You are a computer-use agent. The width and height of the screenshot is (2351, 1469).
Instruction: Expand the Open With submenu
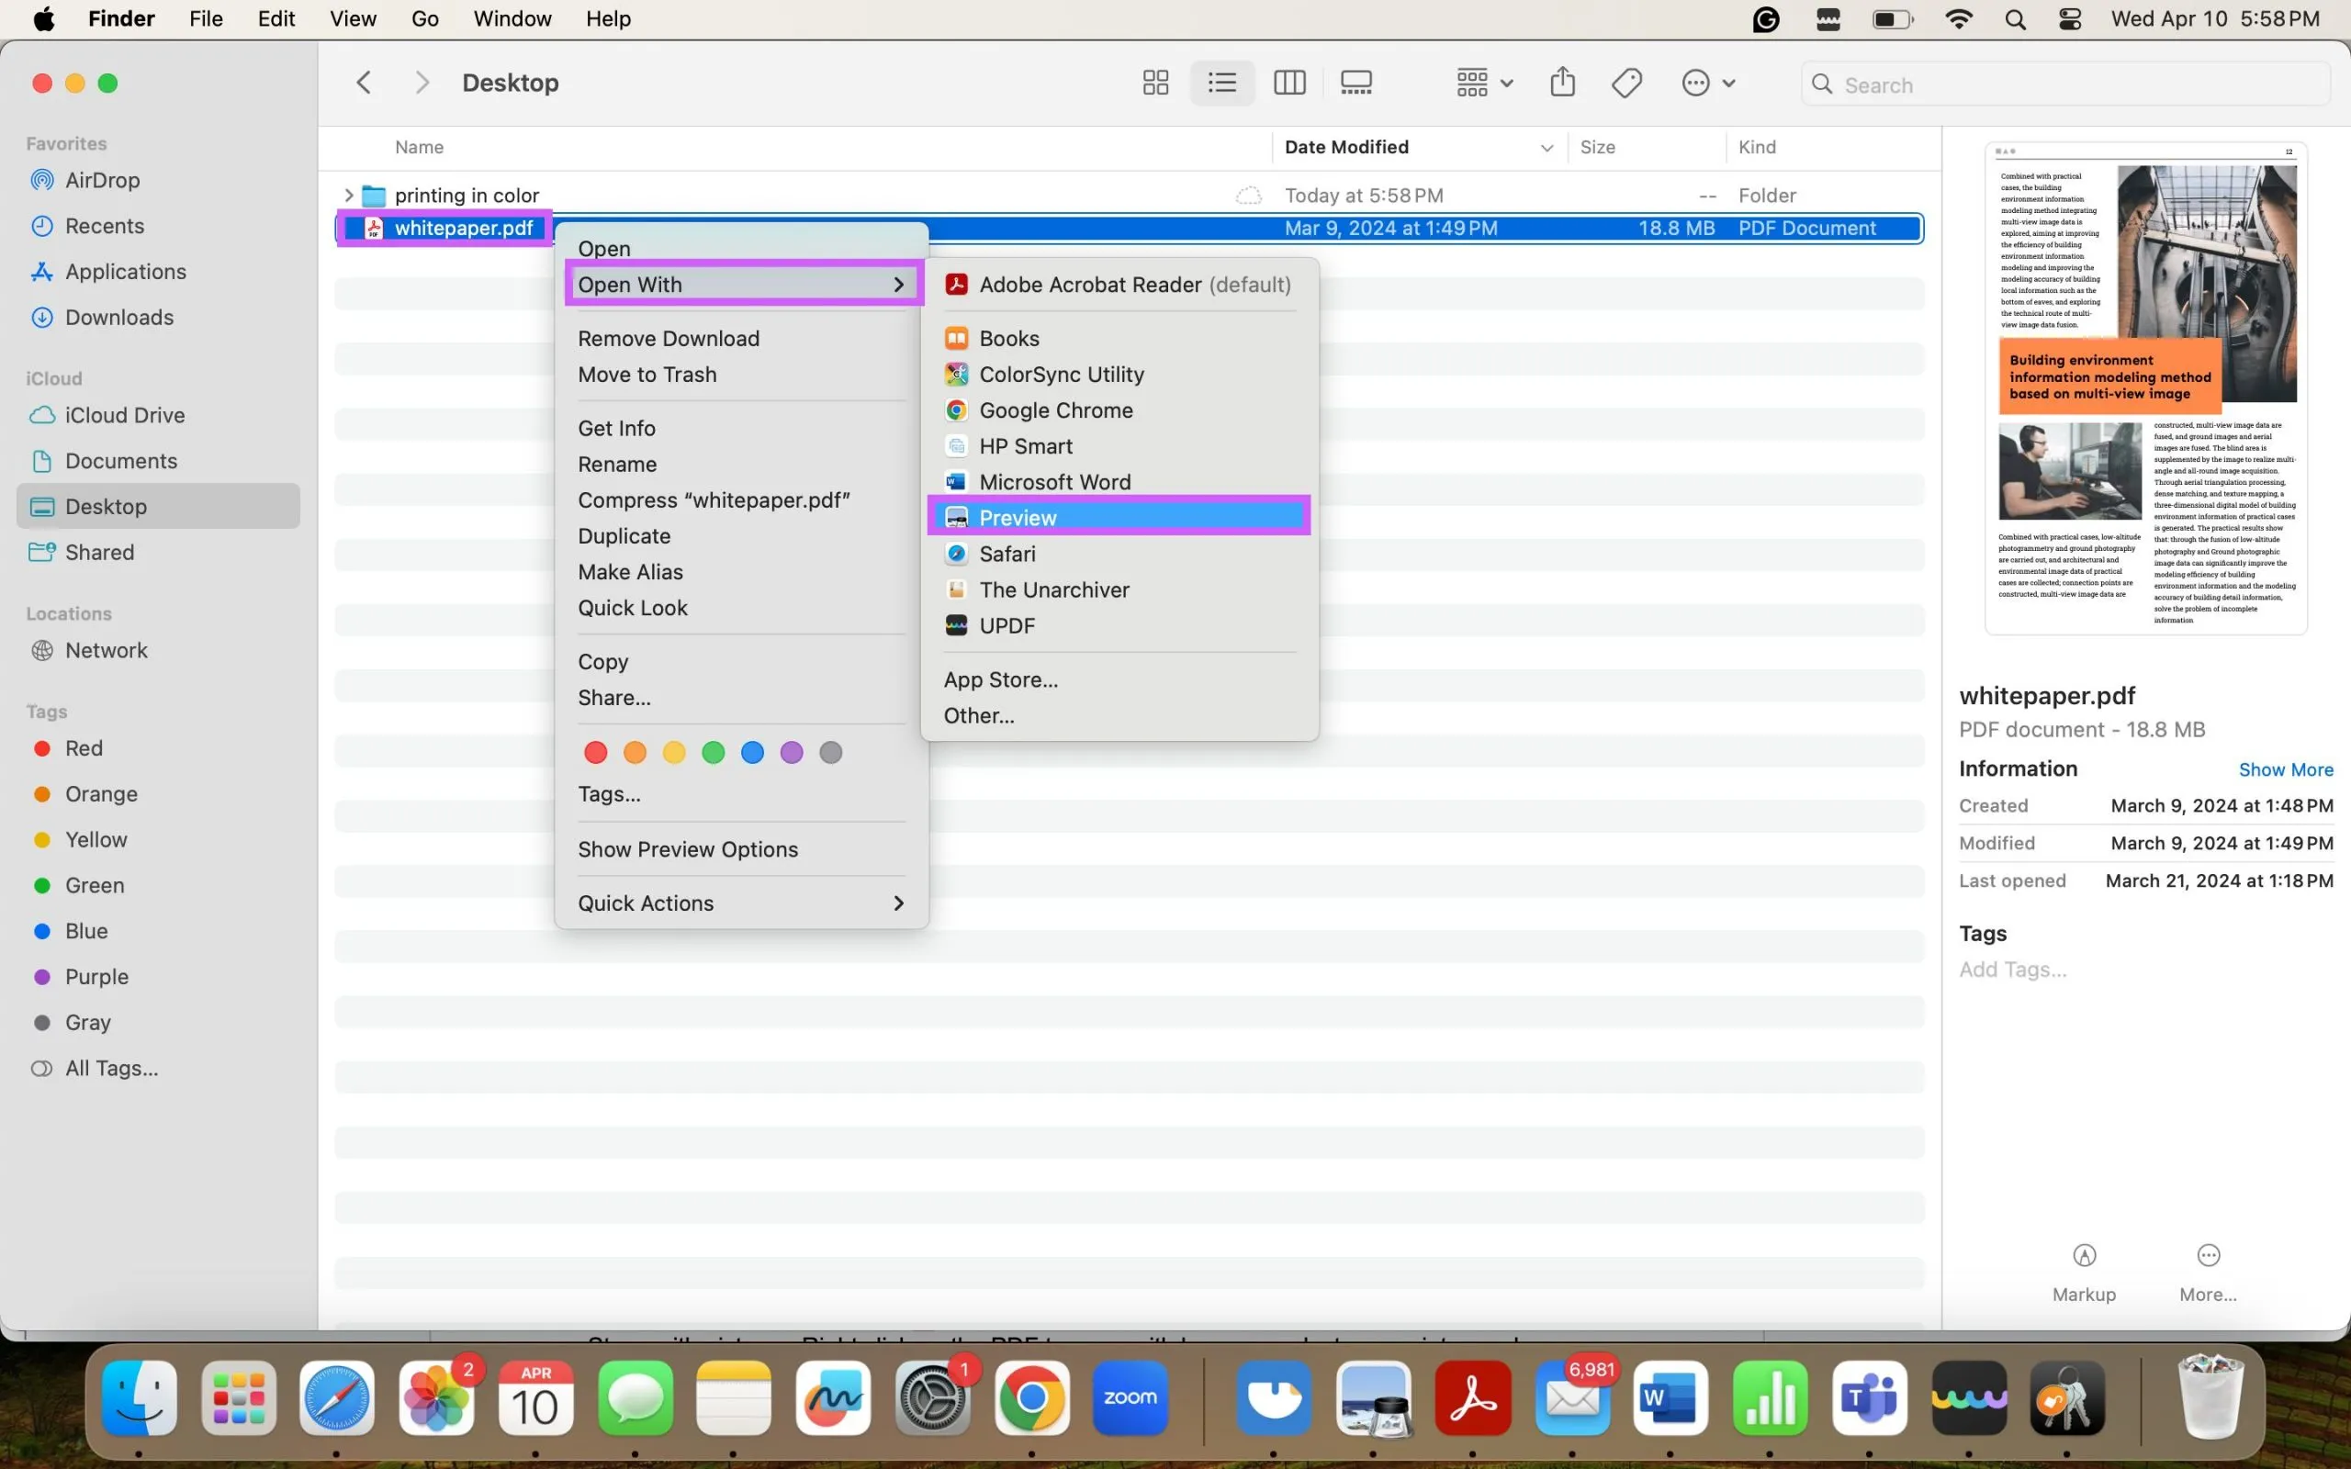[x=739, y=283]
